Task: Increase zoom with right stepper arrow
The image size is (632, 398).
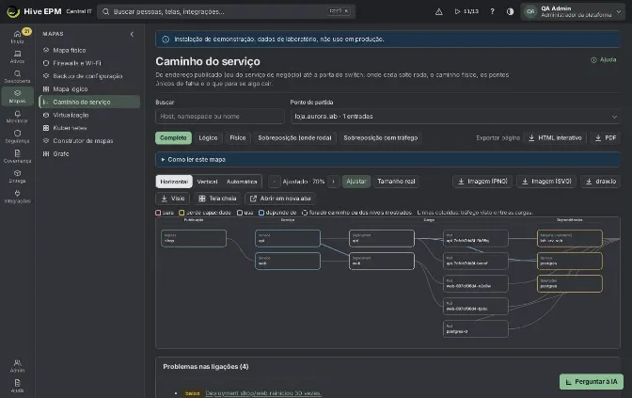Action: pyautogui.click(x=333, y=182)
